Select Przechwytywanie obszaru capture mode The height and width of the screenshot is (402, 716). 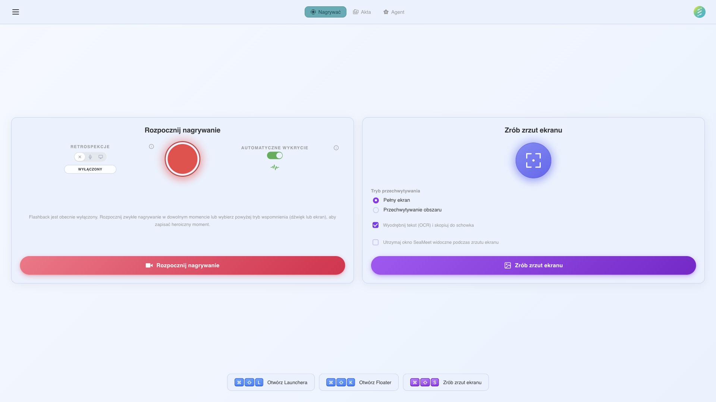point(376,210)
